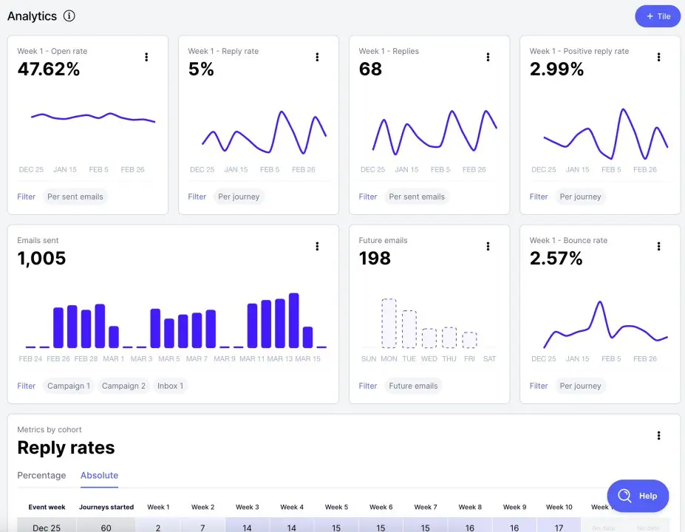
Task: Click Filter on the Positive reply rate tile
Action: (x=539, y=197)
